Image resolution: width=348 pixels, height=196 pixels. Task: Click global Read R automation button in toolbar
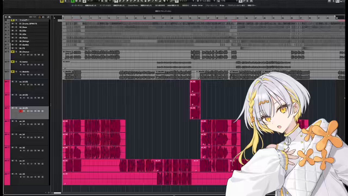click(x=73, y=1)
